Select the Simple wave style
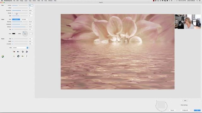Image resolution: width=202 pixels, height=113 pixels. click(x=16, y=19)
